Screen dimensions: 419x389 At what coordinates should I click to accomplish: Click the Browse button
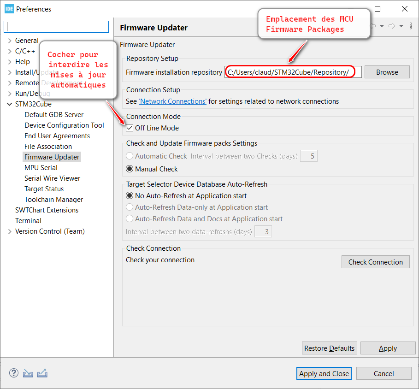[387, 72]
